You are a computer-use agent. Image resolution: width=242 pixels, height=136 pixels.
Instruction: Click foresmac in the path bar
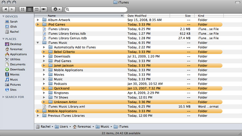click(82, 127)
